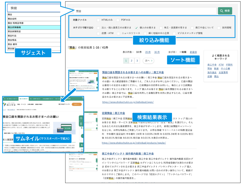Open 預金口座を開設されるお客さまへのお願い result title
This screenshot has height=185, width=242.
click(133, 72)
